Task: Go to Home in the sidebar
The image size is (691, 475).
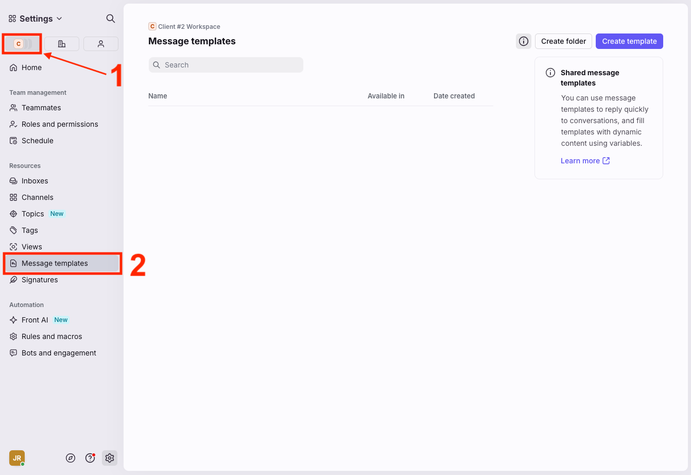Action: (31, 67)
